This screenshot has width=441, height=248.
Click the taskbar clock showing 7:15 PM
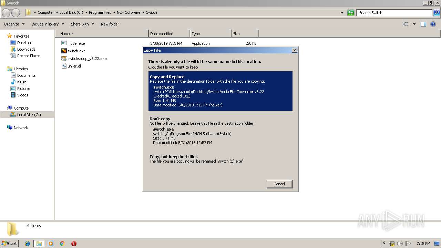[423, 244]
